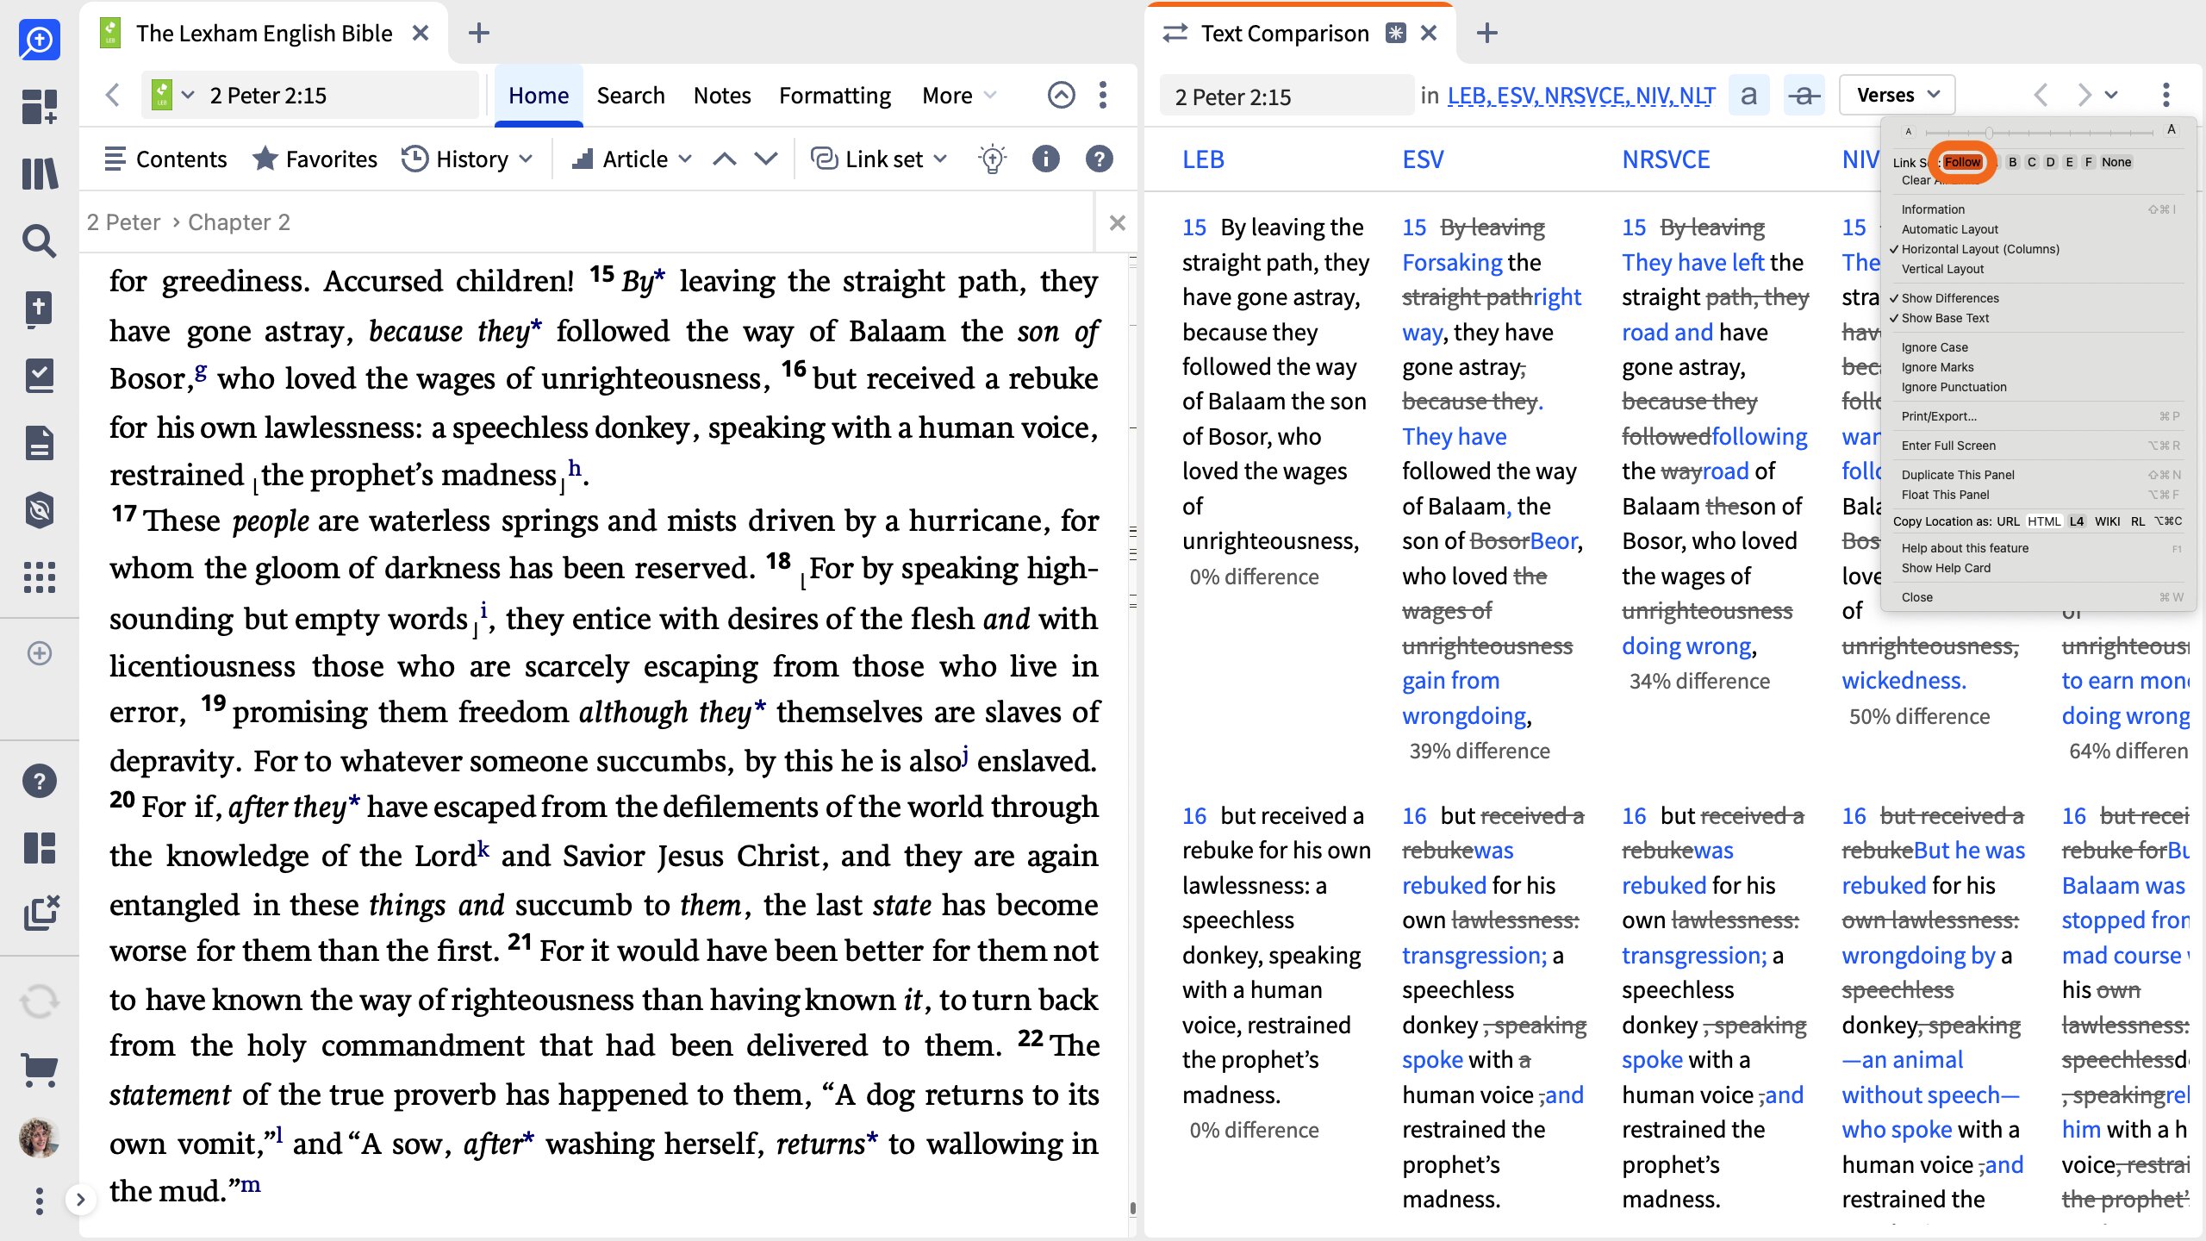Adjust the text size slider
Viewport: 2206px width, 1241px height.
click(x=1989, y=132)
